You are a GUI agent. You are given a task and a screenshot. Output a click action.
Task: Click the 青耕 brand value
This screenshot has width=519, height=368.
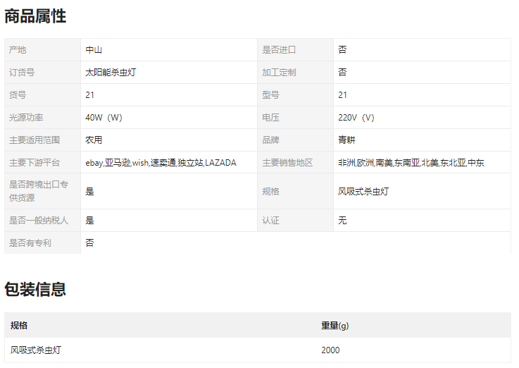tap(346, 140)
